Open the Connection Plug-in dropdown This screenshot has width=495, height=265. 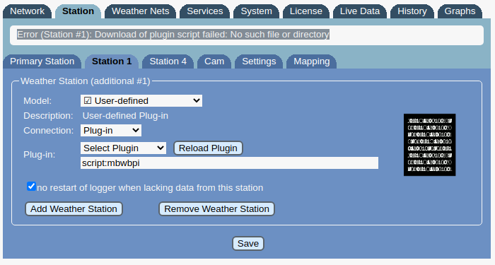click(x=111, y=130)
